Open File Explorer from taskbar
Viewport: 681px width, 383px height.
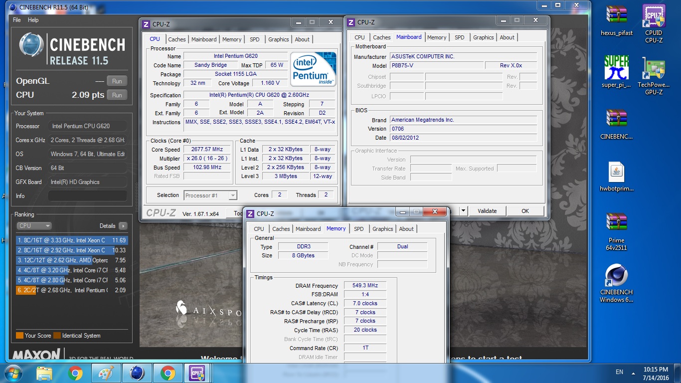(44, 373)
